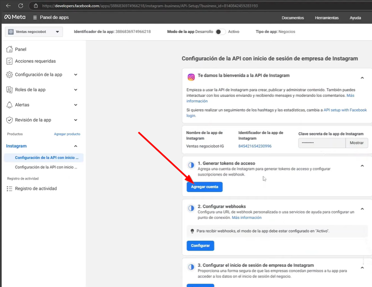Select highlighted Configuración de la API con inicio item
This screenshot has height=287, width=372.
(x=44, y=158)
